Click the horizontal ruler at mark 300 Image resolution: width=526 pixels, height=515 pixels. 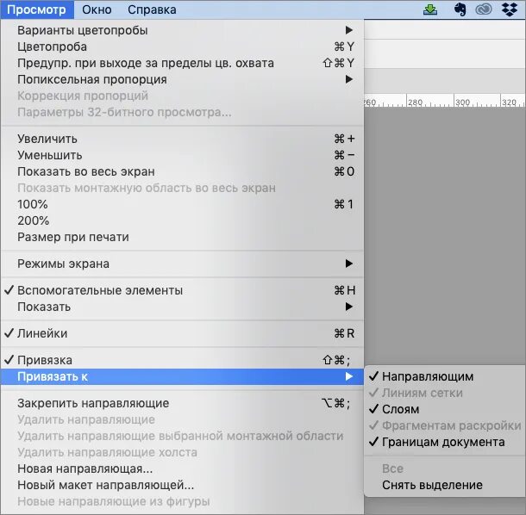[x=462, y=102]
